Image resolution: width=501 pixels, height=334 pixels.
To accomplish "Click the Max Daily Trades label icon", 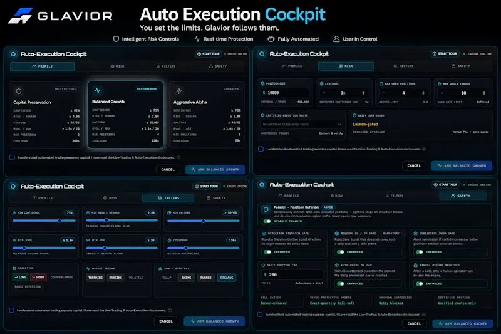I will click(440, 84).
